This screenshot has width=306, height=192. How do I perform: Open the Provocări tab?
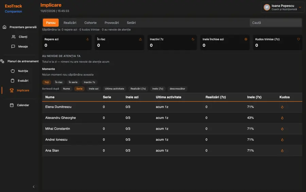pos(112,23)
